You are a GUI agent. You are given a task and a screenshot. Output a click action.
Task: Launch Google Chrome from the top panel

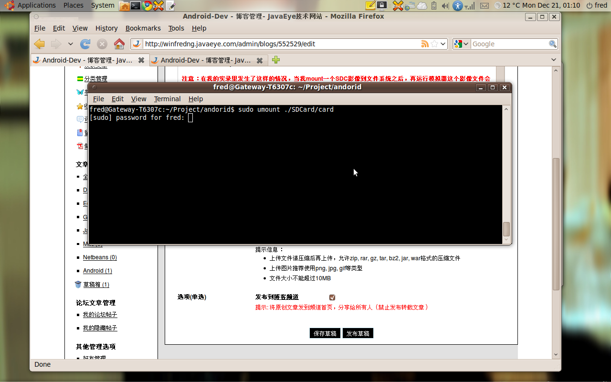[147, 6]
